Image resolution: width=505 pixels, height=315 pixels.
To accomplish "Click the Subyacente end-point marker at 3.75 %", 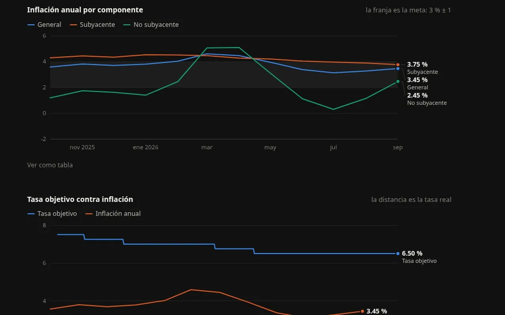I will pos(398,65).
